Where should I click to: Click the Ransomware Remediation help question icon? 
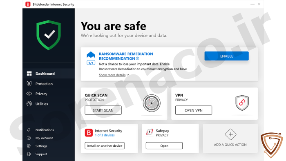point(138,58)
